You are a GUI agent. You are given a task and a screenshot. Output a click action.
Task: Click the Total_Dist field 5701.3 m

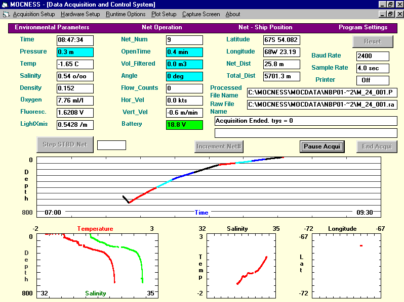(281, 76)
